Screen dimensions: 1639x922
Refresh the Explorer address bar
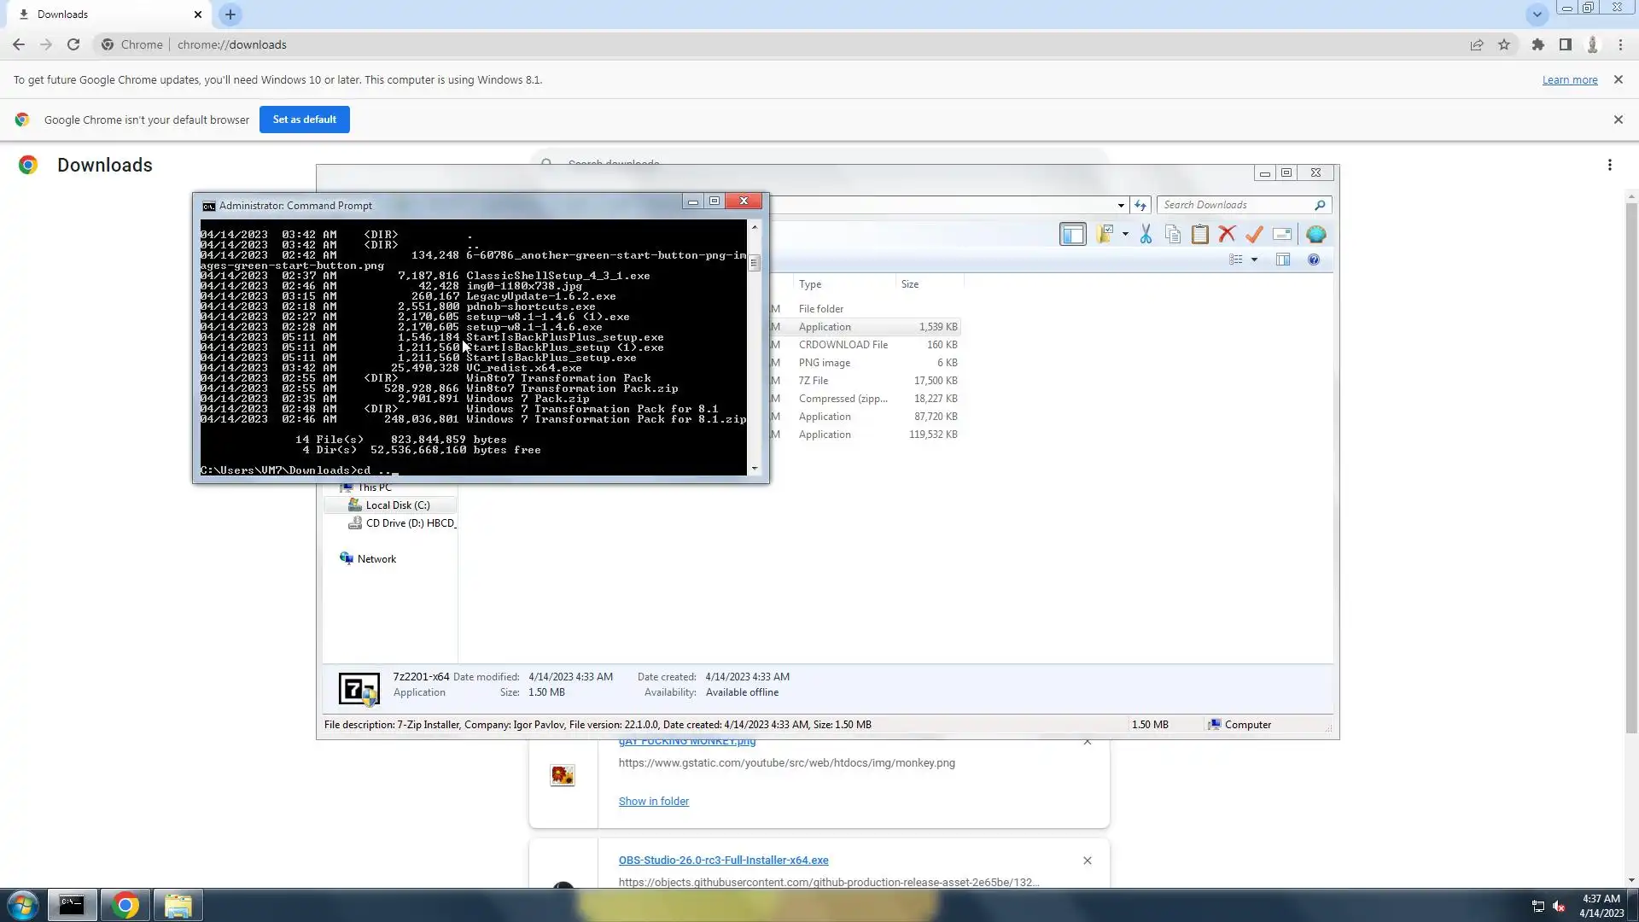click(1140, 205)
